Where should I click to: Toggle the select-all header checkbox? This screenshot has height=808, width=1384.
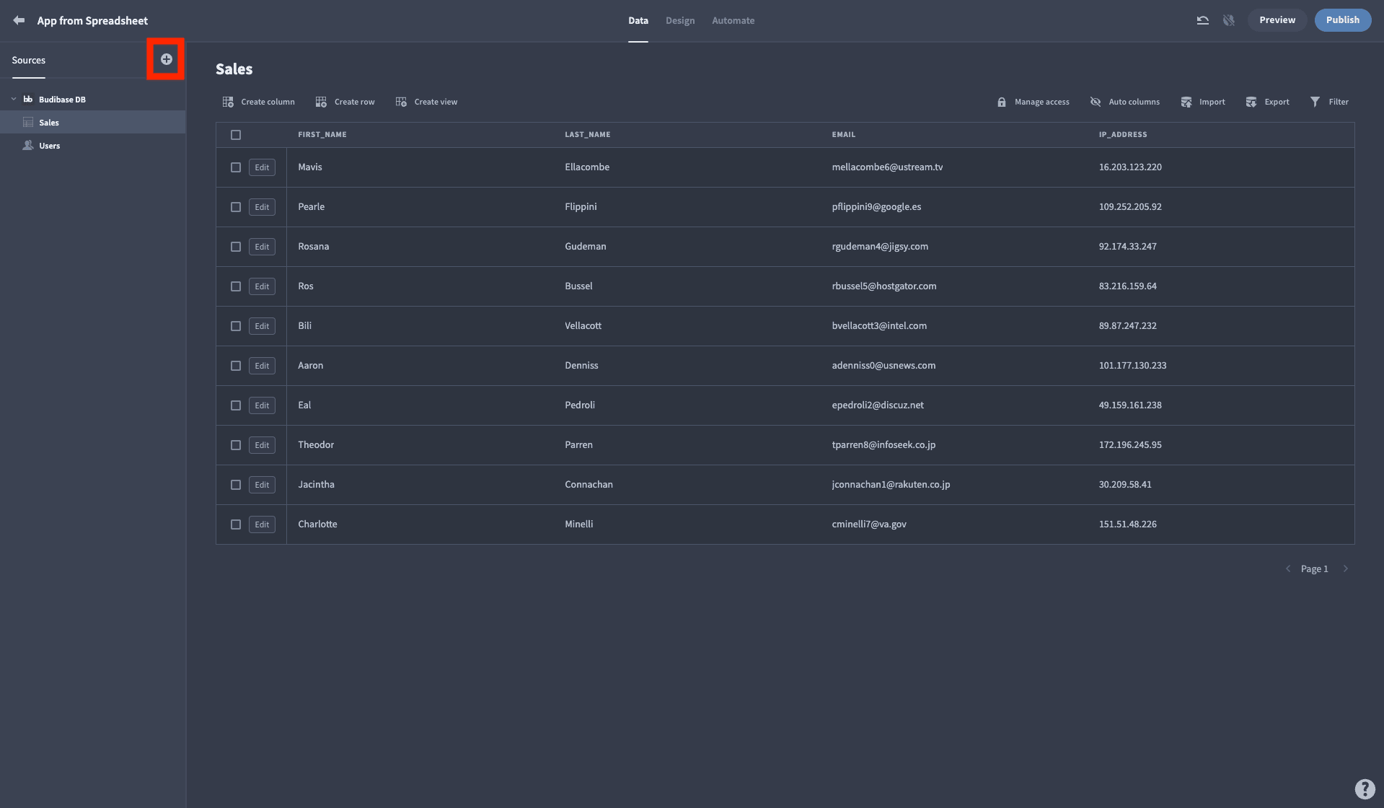pos(236,135)
